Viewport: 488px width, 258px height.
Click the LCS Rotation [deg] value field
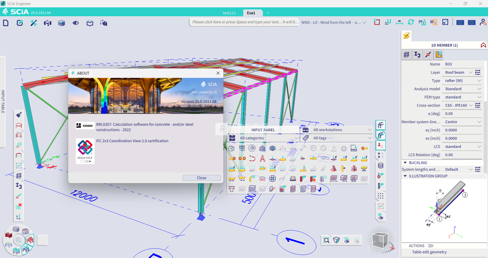pos(463,155)
